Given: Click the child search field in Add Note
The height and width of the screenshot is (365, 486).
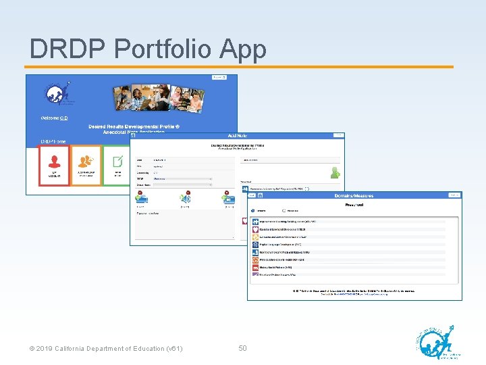Looking at the screenshot, I should [x=290, y=160].
